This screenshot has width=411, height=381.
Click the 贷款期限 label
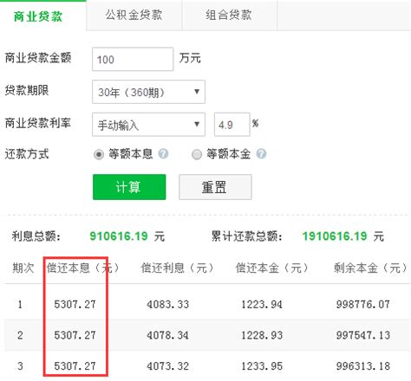[x=27, y=90]
